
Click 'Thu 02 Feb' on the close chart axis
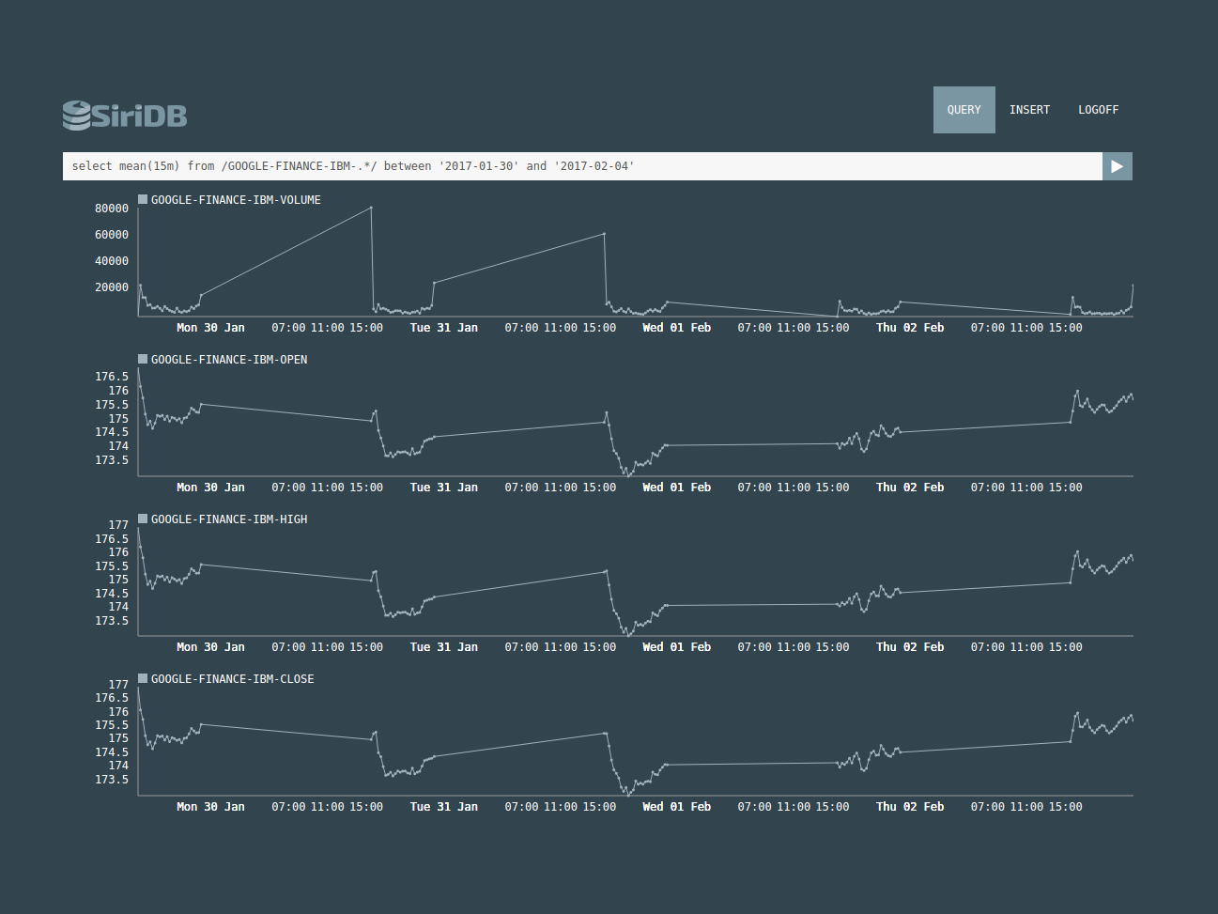909,807
